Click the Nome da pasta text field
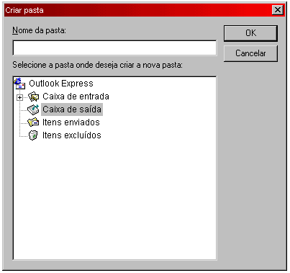This screenshot has height=273, width=290. point(114,48)
